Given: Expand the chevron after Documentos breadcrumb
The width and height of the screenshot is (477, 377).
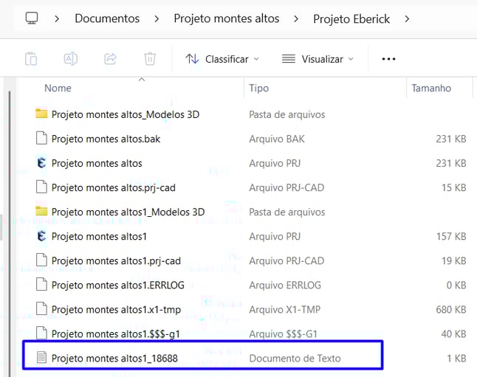Looking at the screenshot, I should pos(157,18).
